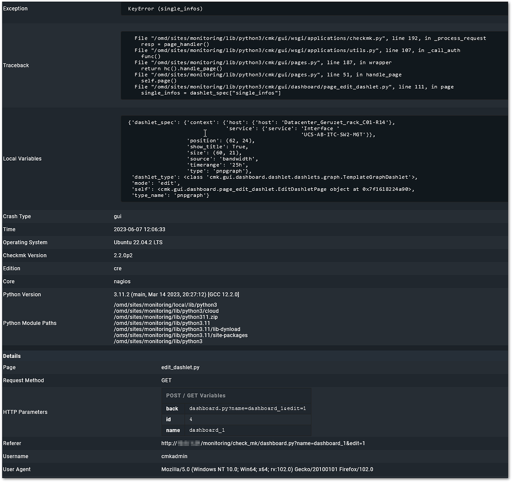Click the checkmk.py line 192 traceback entry
The width and height of the screenshot is (512, 482).
coord(310,38)
